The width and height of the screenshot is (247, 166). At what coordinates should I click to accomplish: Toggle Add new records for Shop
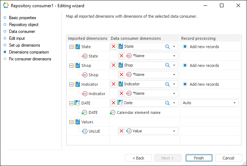185,65
